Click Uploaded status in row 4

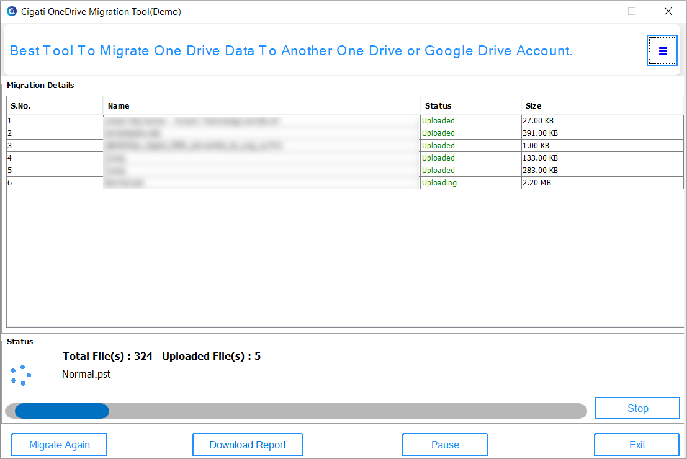click(x=470, y=158)
